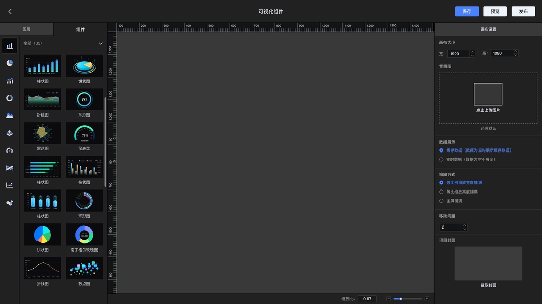The height and width of the screenshot is (304, 542).
Task: Switch to the 图层 tab
Action: pos(26,29)
